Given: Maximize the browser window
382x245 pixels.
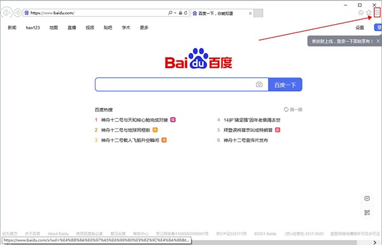Looking at the screenshot, I should click(360, 5).
